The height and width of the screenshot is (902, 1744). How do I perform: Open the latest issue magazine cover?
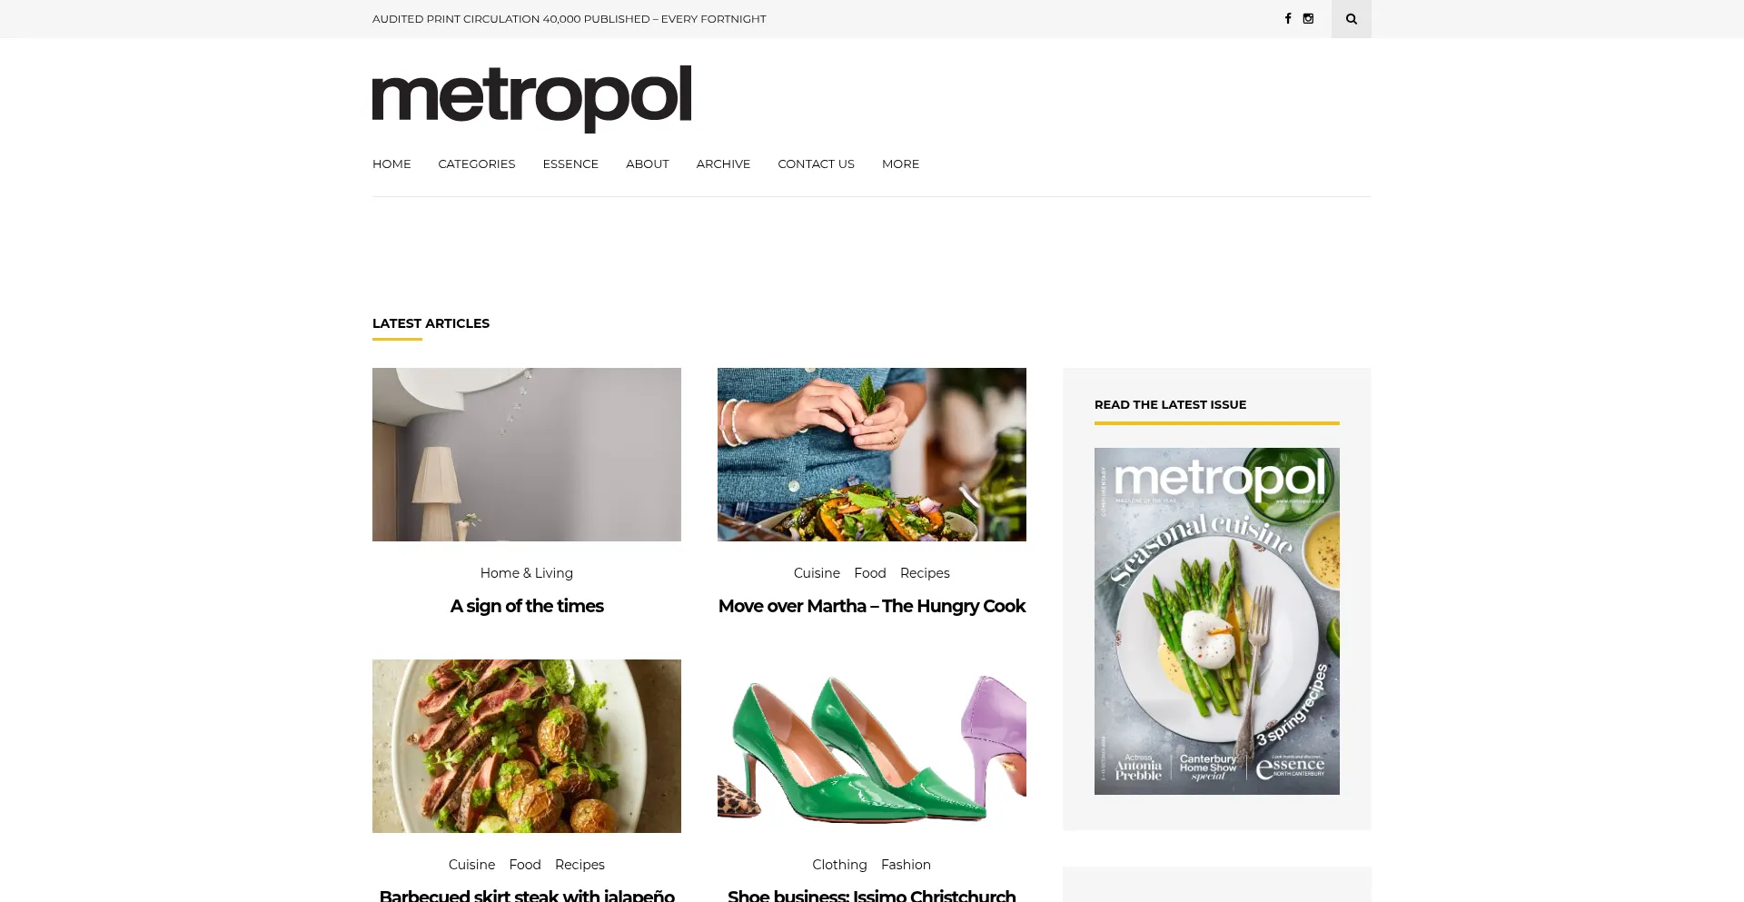[x=1217, y=621]
